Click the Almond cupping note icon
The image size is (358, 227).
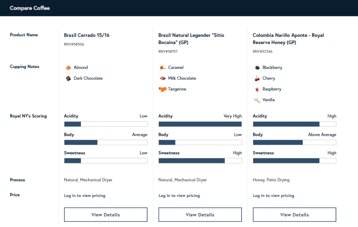(x=68, y=67)
